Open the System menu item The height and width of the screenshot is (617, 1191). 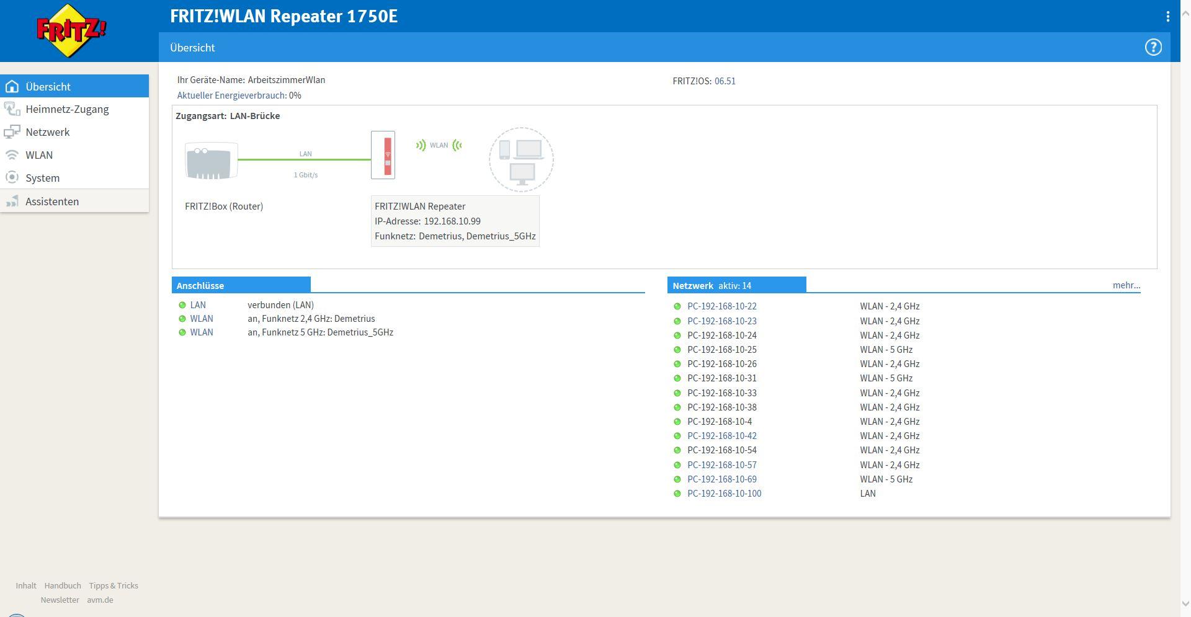(x=74, y=178)
